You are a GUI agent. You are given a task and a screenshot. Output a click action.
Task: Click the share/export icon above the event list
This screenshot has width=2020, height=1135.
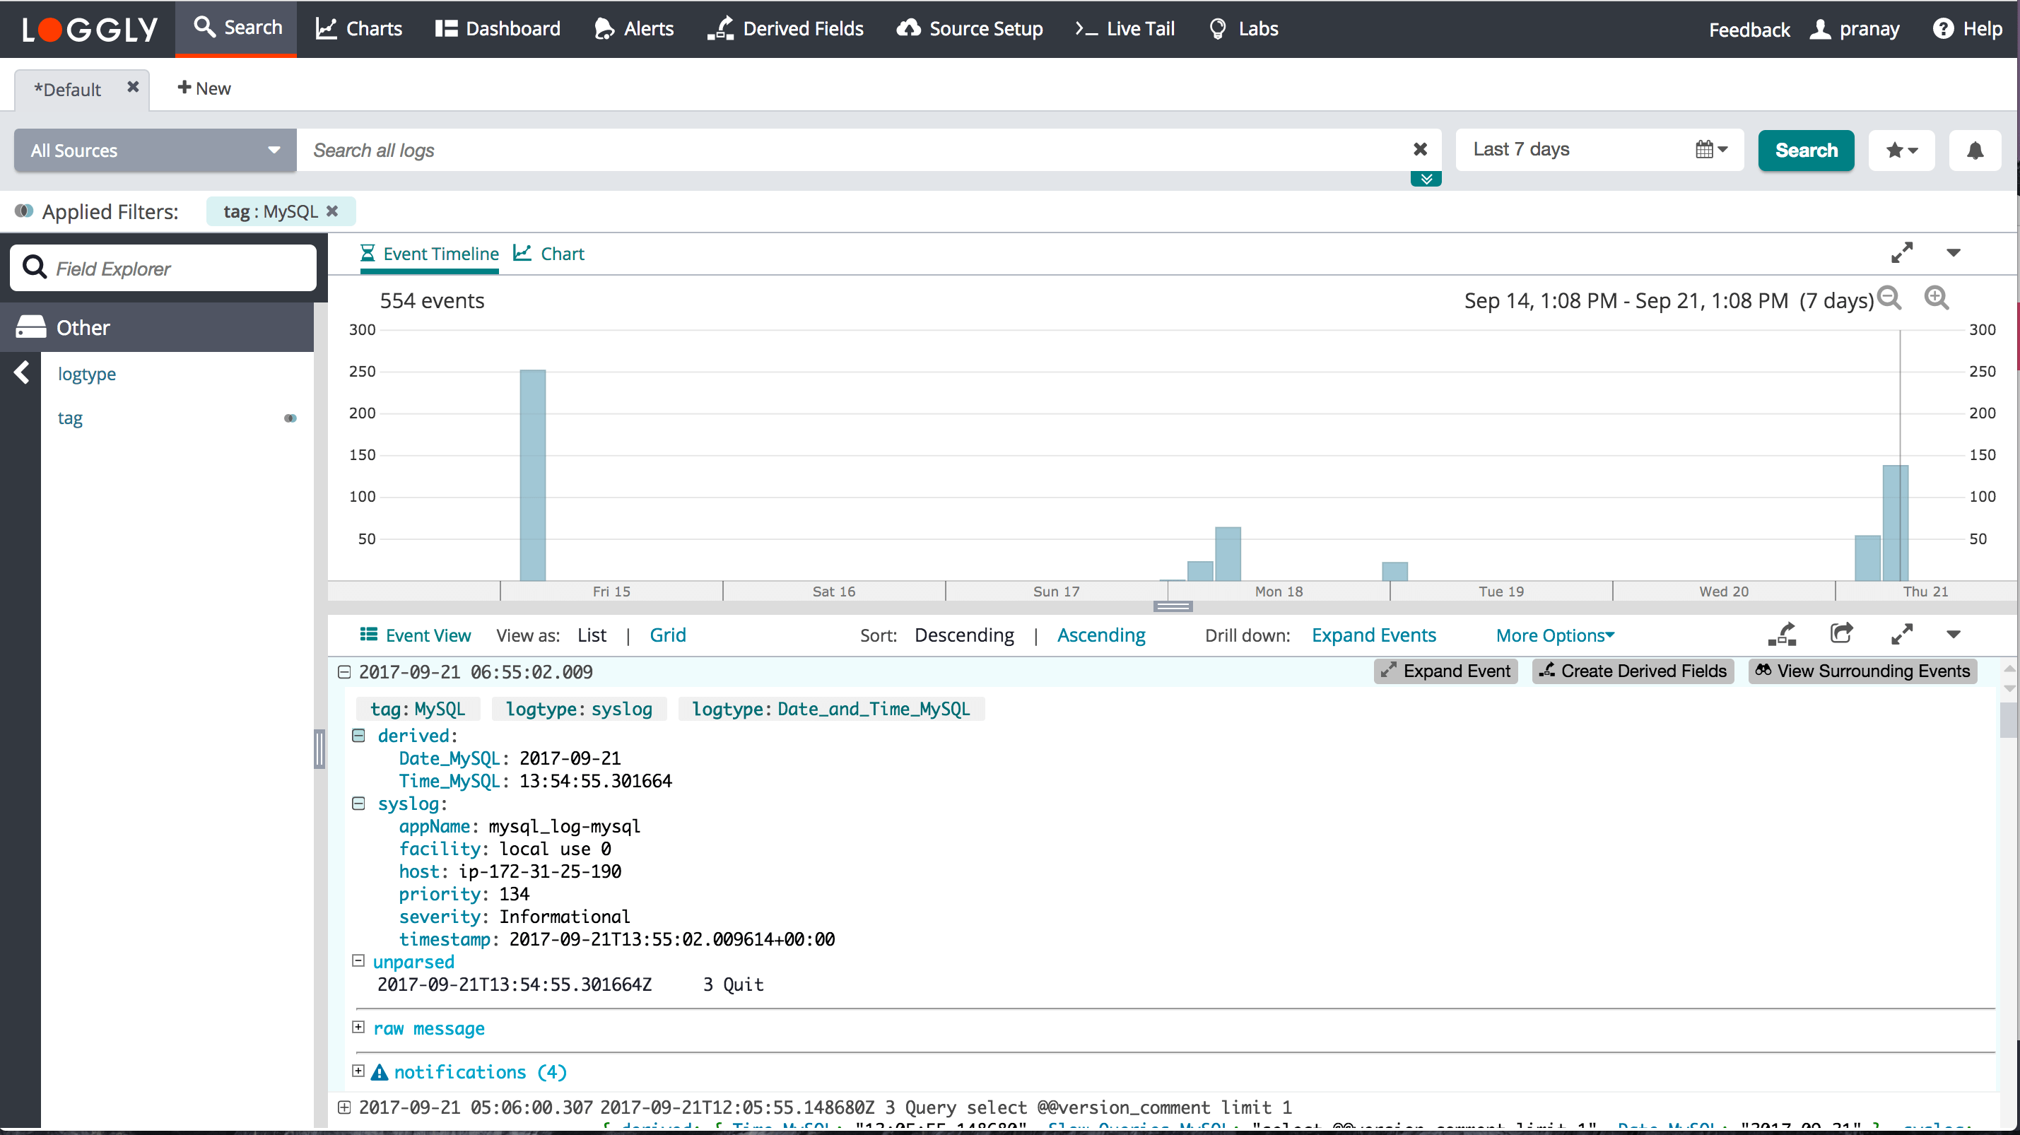[x=1842, y=633]
